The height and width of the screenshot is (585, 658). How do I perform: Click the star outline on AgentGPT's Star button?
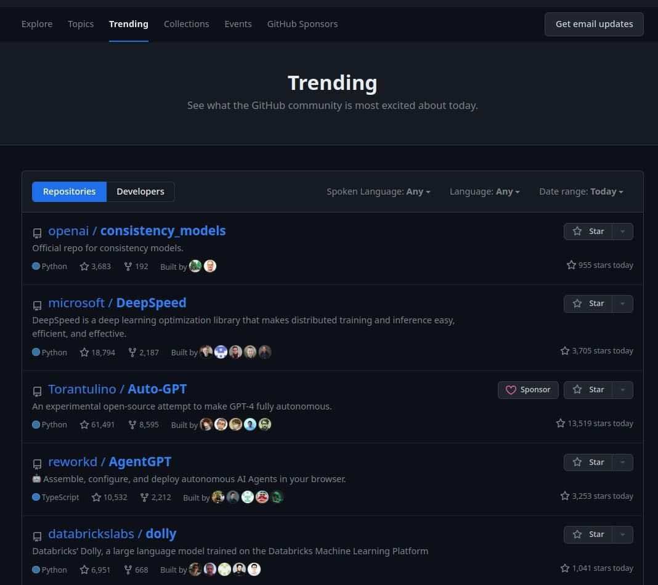(577, 462)
